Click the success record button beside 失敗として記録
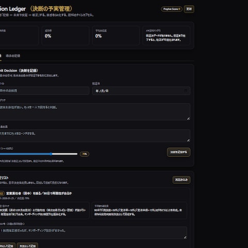This screenshot has width=248, height=248. click(x=8, y=246)
